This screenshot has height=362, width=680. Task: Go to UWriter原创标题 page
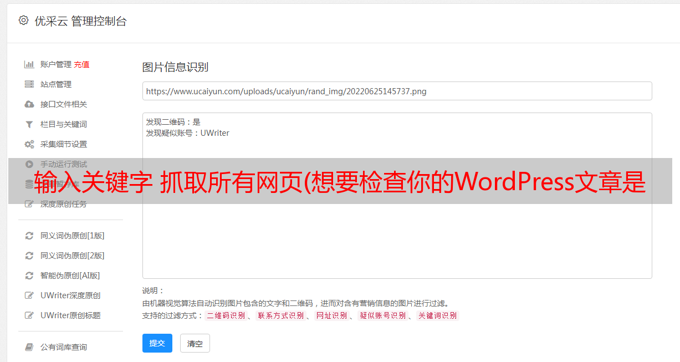tap(70, 315)
